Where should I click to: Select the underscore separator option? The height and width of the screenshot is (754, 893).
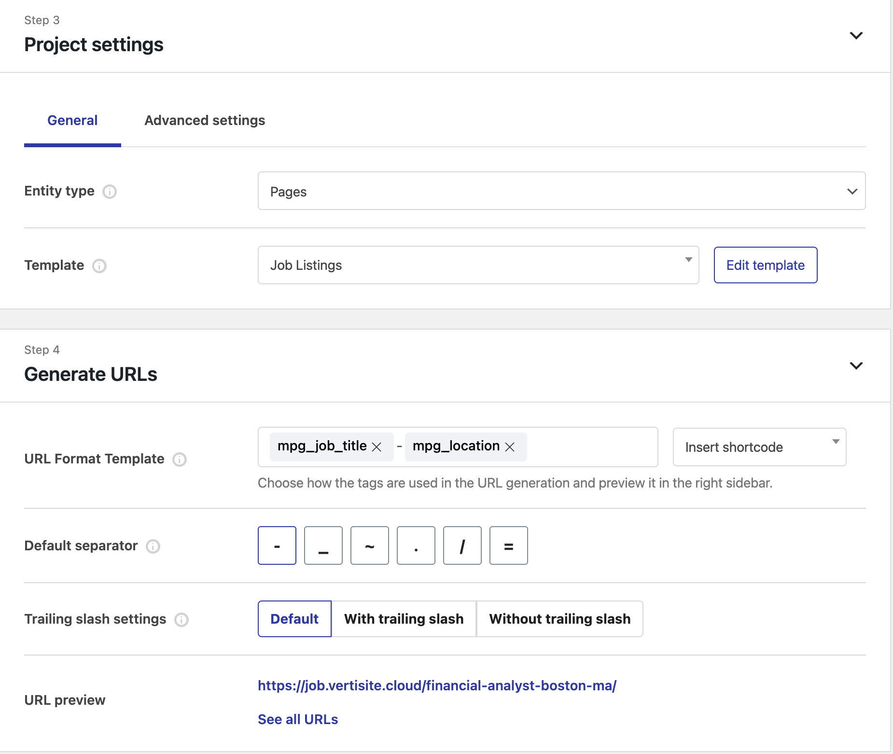point(323,545)
